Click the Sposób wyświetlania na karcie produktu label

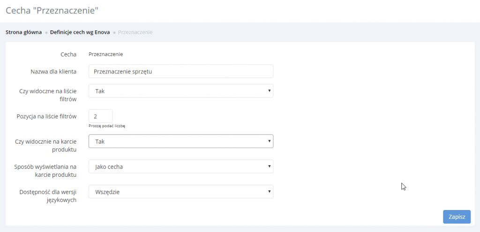[48, 170]
